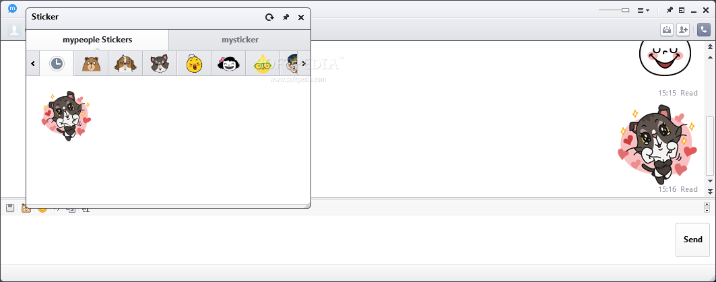Click the text font size icon in toolbar

pyautogui.click(x=86, y=209)
